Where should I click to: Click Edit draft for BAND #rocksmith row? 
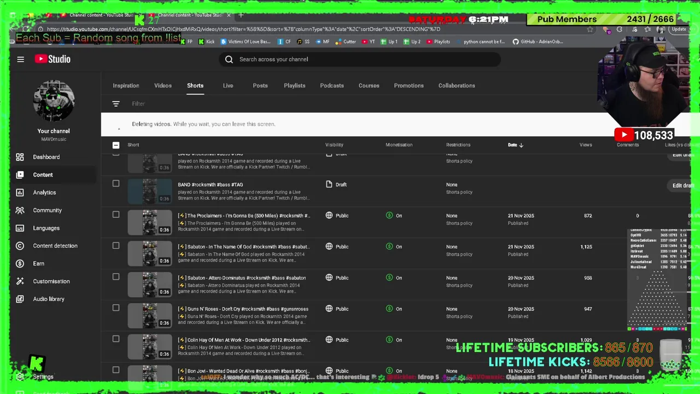[682, 186]
